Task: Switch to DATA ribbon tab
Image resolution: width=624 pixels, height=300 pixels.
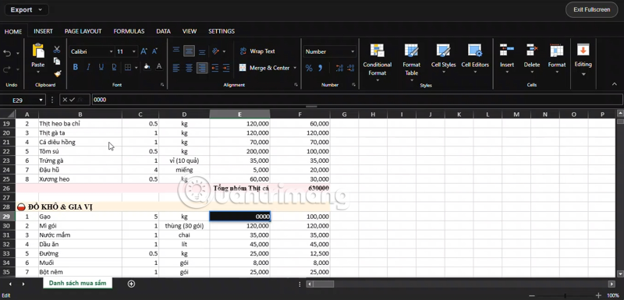Action: pyautogui.click(x=164, y=31)
